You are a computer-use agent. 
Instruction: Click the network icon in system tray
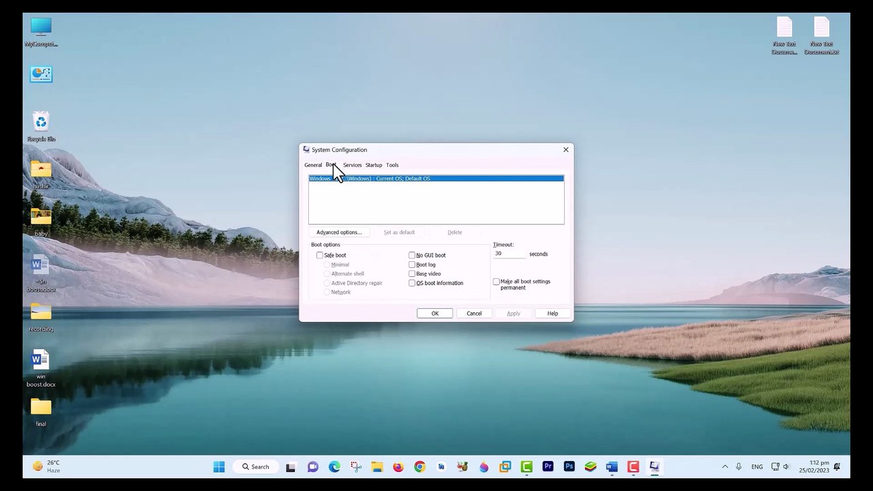[775, 467]
